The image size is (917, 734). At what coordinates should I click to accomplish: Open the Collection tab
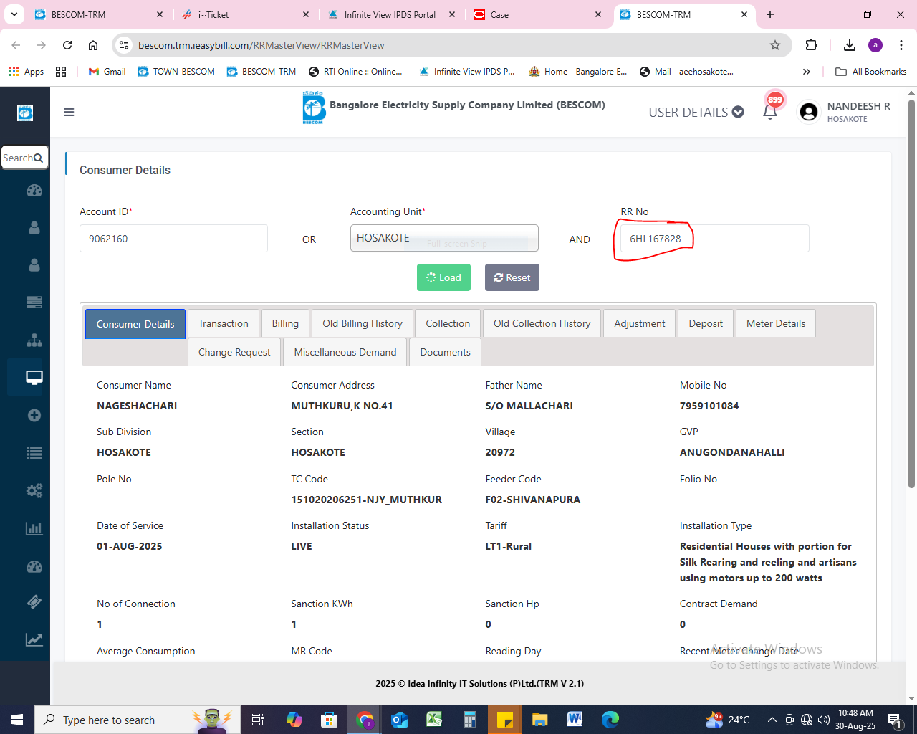pyautogui.click(x=448, y=323)
